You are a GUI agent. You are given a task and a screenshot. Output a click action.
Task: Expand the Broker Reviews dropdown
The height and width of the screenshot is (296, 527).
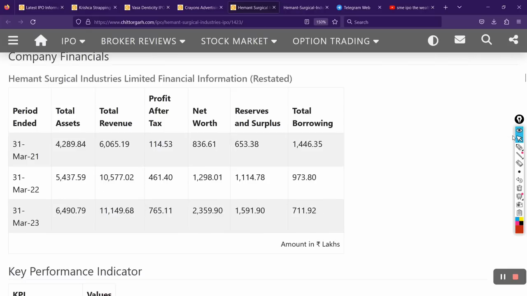[143, 41]
